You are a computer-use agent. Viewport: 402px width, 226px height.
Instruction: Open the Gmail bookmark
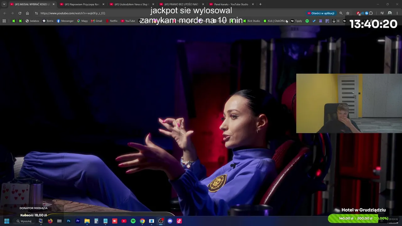(96, 21)
